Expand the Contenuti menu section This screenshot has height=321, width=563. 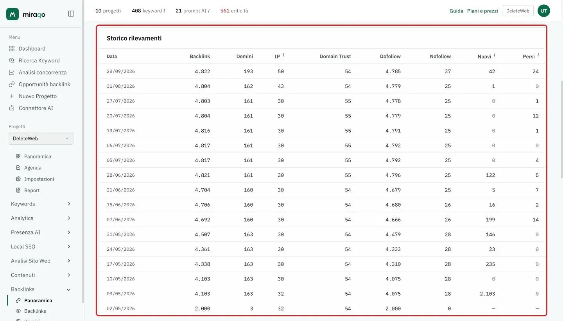pos(41,275)
